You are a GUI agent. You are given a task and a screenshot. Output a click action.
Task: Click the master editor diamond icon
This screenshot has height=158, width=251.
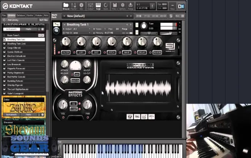(171, 16)
